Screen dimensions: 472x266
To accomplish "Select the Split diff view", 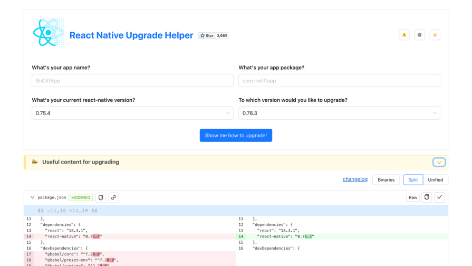I will [413, 179].
